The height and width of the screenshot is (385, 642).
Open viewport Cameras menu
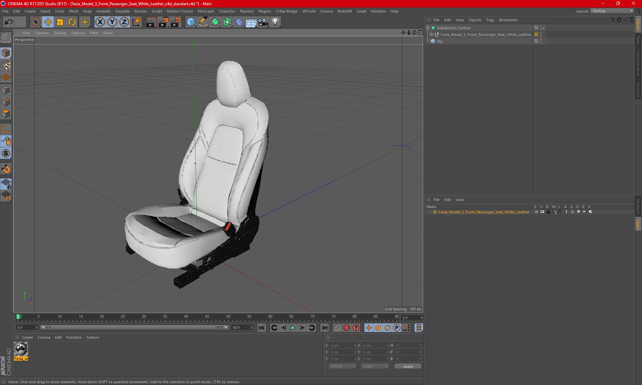click(42, 33)
